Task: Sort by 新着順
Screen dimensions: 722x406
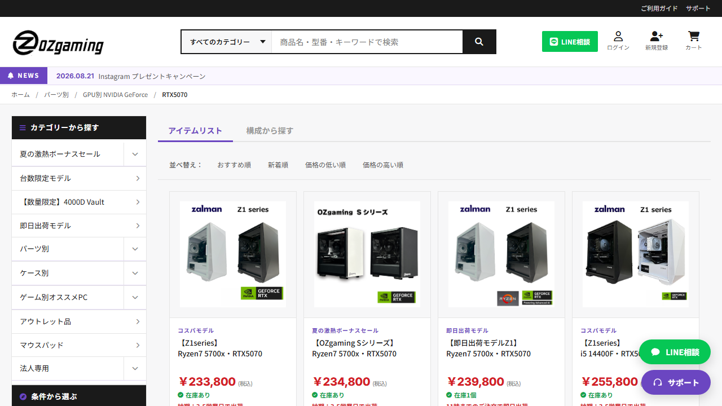Action: pos(278,165)
